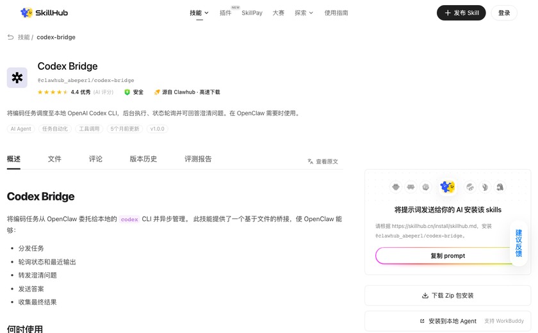Click the orange star rating icons
Viewport: 538px width, 333px height.
point(53,92)
